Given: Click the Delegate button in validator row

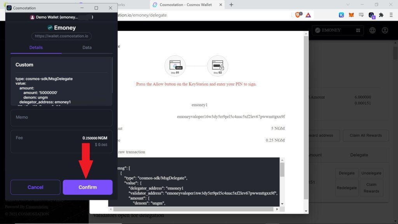Looking at the screenshot, I should coord(347,173).
